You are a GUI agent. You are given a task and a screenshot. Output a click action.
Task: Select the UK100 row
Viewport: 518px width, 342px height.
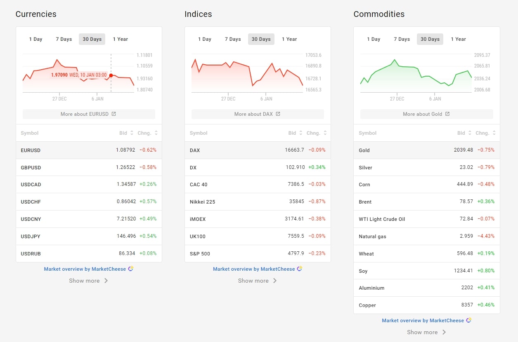258,237
